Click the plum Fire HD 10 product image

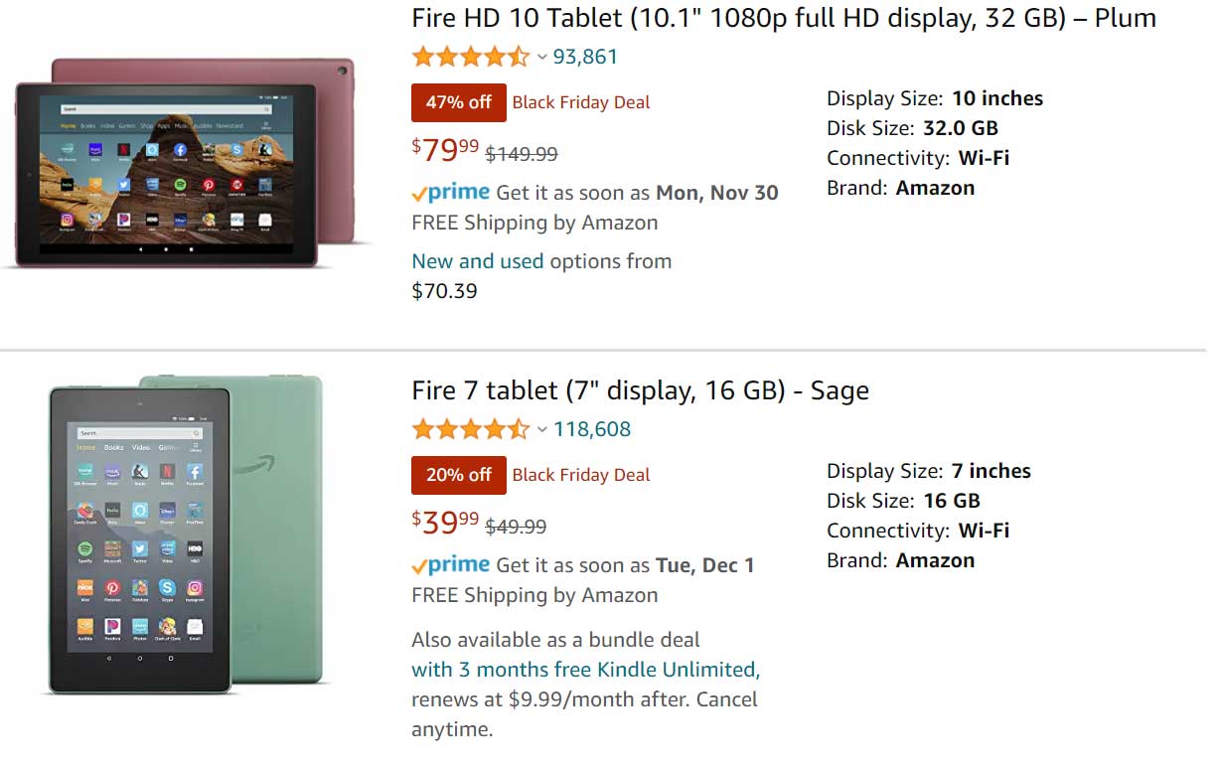(184, 162)
